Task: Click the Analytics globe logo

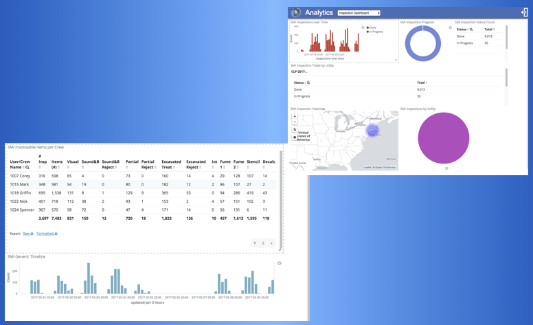Action: (x=296, y=12)
